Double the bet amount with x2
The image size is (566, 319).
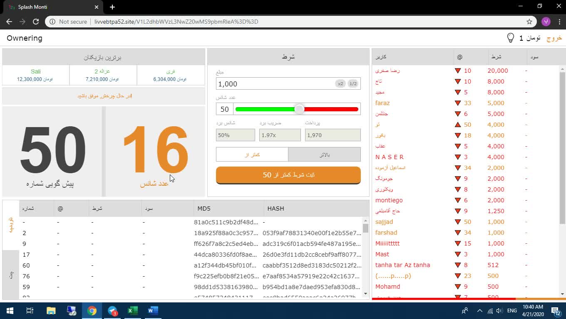340,84
